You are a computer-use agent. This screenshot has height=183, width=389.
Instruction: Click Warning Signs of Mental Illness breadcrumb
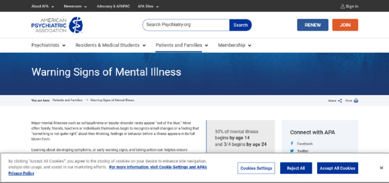click(112, 100)
